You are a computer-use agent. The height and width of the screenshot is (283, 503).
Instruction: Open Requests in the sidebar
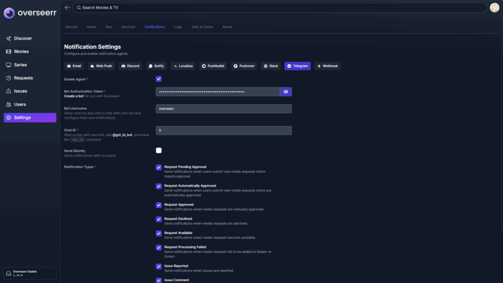click(x=30, y=78)
